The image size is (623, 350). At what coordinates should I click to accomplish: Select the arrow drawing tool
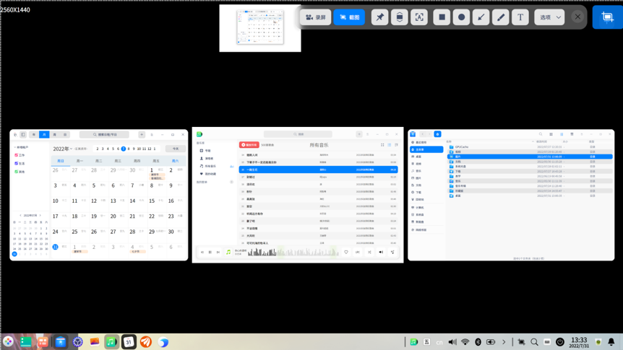[481, 17]
